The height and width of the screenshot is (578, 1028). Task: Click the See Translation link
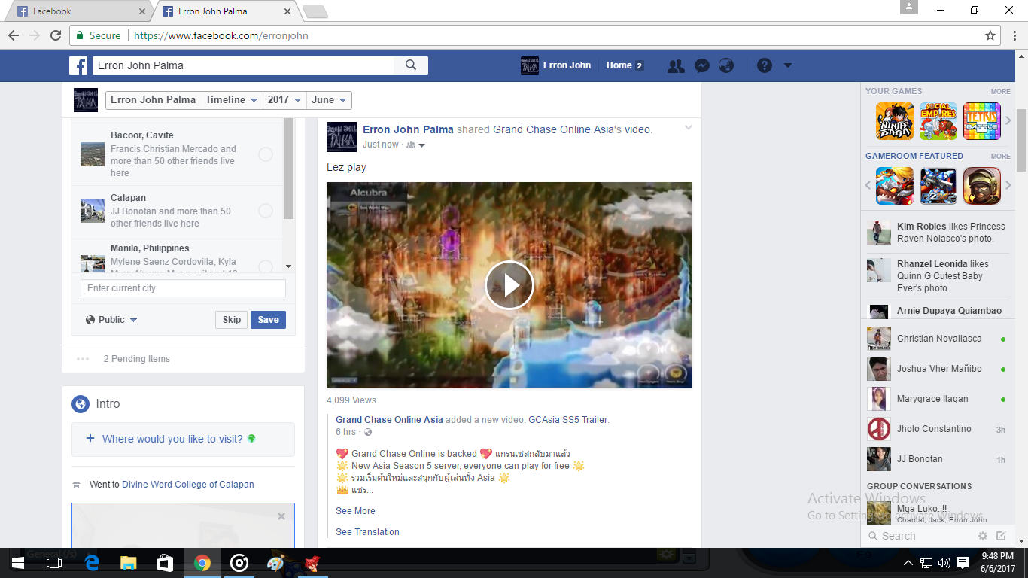click(x=367, y=532)
